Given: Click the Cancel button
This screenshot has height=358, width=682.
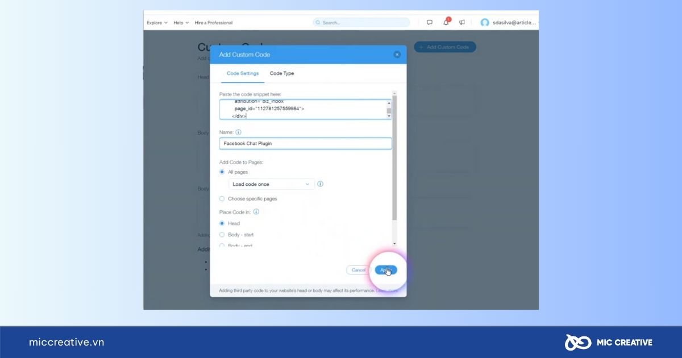Looking at the screenshot, I should click(x=359, y=270).
